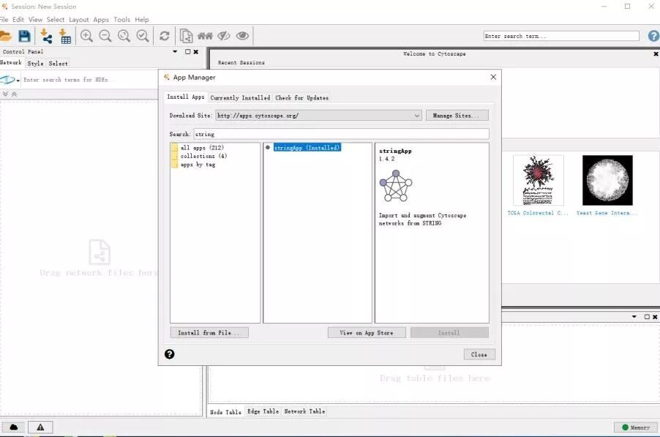Collapse all networks double-chevron down
Viewport: 660px width, 437px height.
5,94
